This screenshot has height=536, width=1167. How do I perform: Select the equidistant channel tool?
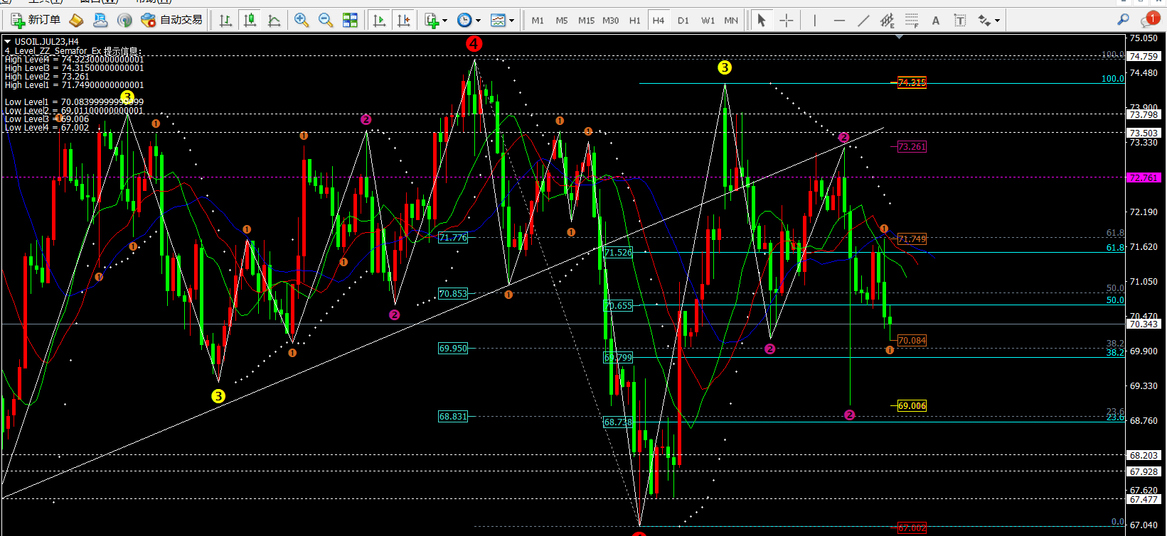point(888,21)
